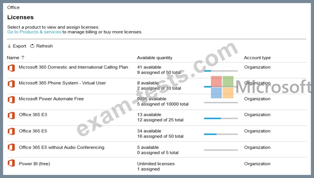Click the Export button label
The width and height of the screenshot is (314, 178).
[19, 46]
